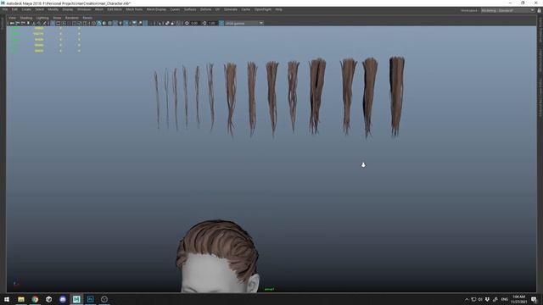Open the taskbar clock and date

518,299
